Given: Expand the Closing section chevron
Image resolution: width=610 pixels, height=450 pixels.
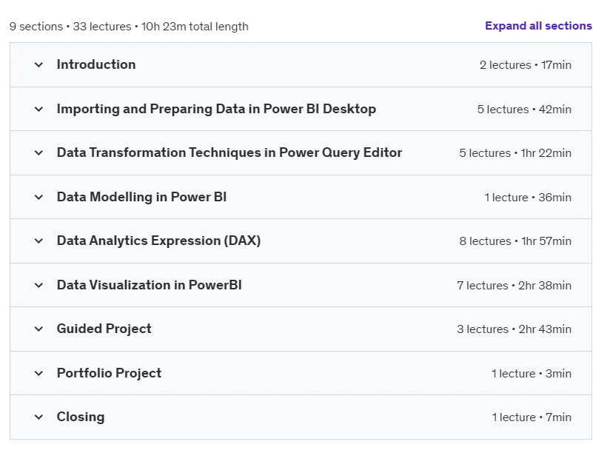Looking at the screenshot, I should coord(38,417).
